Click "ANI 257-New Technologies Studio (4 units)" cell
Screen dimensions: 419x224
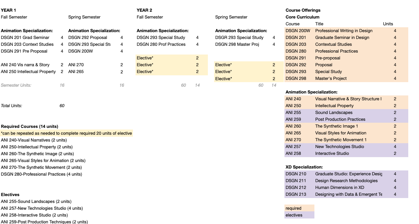(42, 208)
